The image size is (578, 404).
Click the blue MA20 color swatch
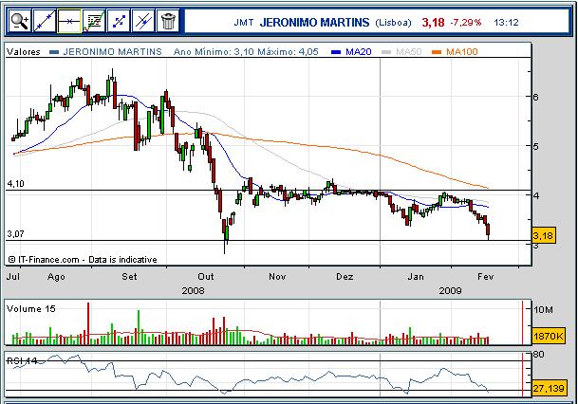pyautogui.click(x=336, y=52)
